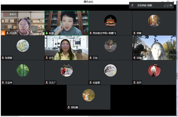Click the muted mic icon beside 张朋毅
Image resolution: width=178 pixels, height=117 pixels.
tap(3, 58)
